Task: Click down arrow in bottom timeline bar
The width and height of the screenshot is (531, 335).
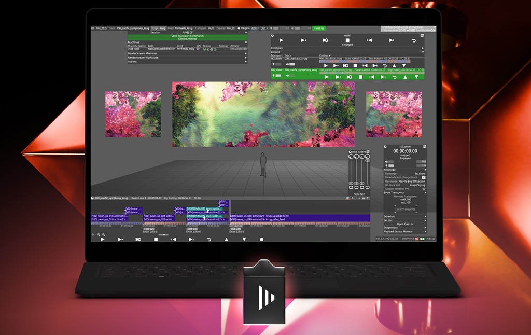Action: point(244,239)
